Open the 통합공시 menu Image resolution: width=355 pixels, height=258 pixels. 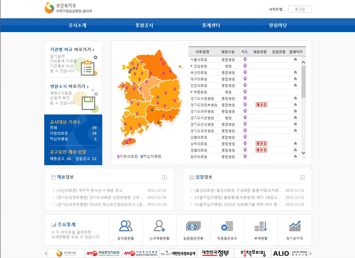pyautogui.click(x=144, y=25)
